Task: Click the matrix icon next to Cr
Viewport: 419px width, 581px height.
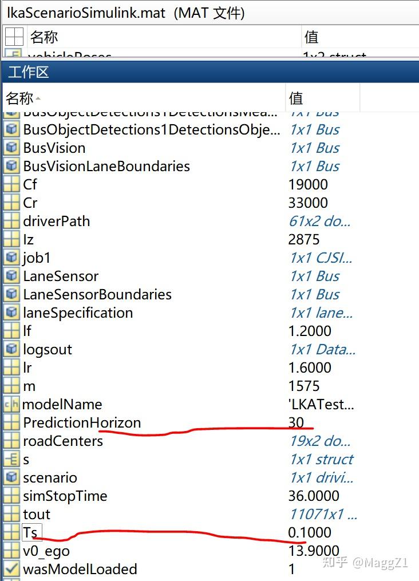Action: pyautogui.click(x=11, y=202)
